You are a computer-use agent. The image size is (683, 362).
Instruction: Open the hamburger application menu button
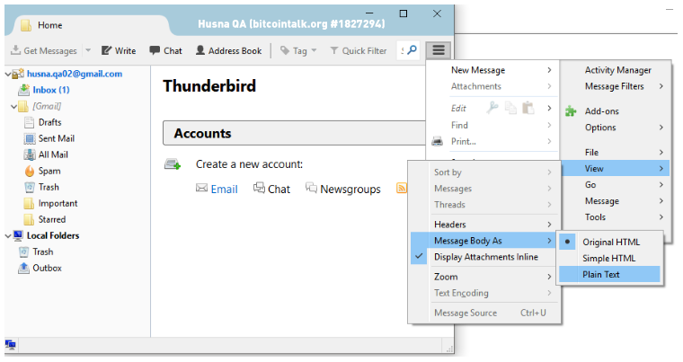point(439,50)
